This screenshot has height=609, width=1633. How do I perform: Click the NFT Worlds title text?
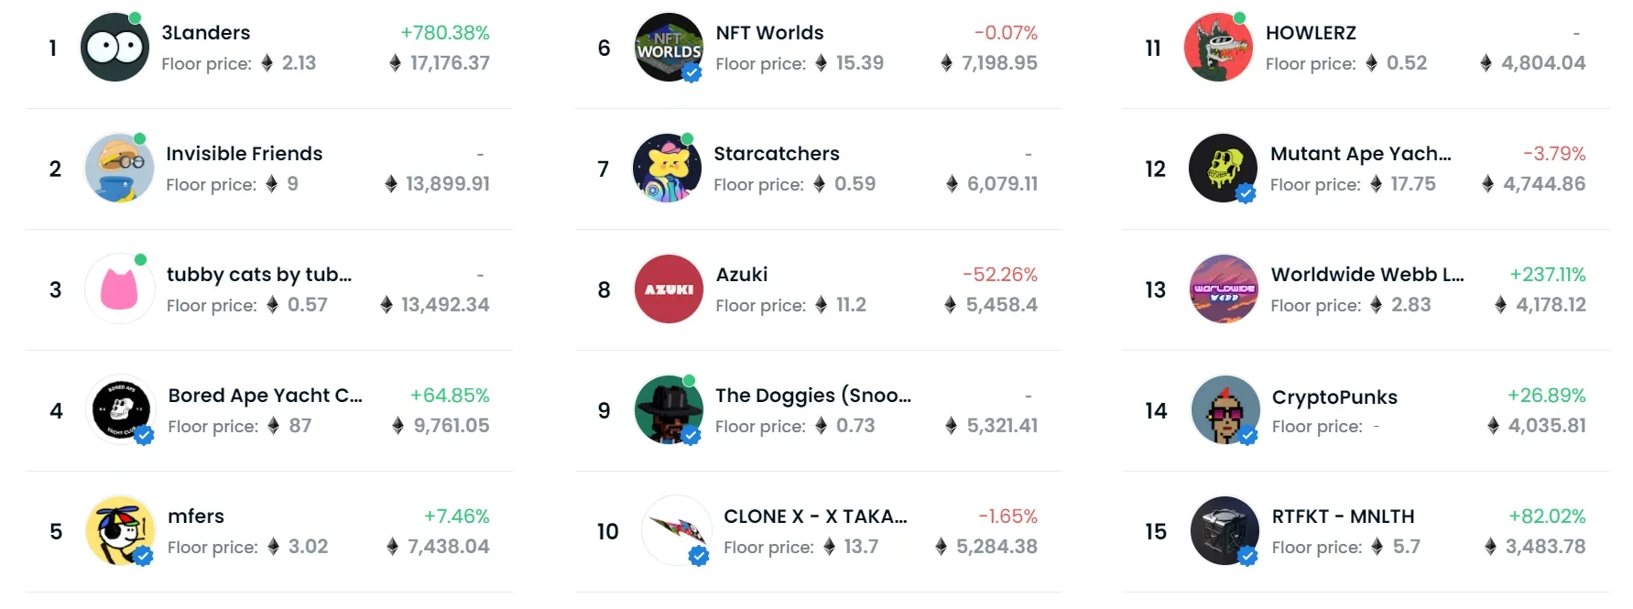(x=769, y=32)
